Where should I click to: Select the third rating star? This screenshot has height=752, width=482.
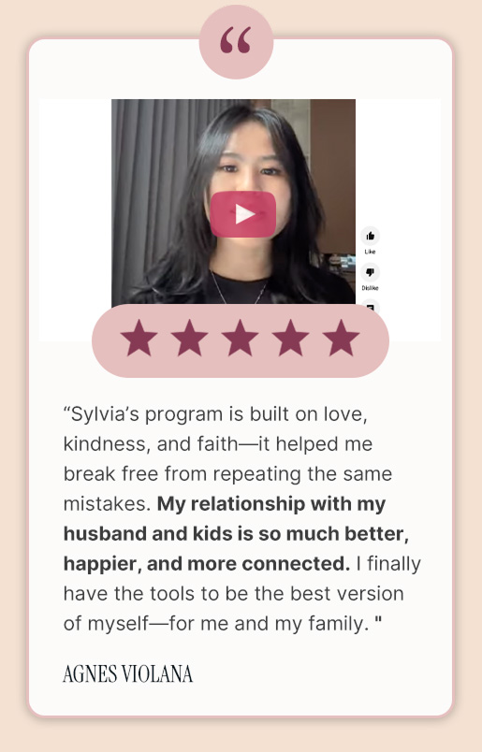pyautogui.click(x=240, y=339)
